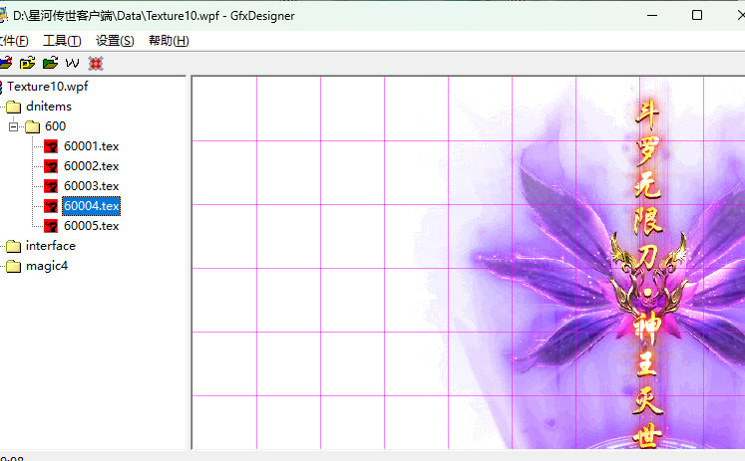Minimize the GfxDesigner window
Screen dimensions: 745x461
coord(652,15)
